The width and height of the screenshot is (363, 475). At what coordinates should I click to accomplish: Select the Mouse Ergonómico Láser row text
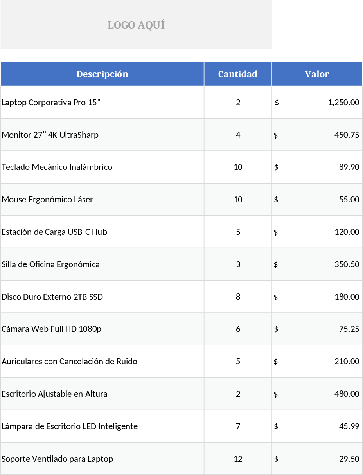47,200
